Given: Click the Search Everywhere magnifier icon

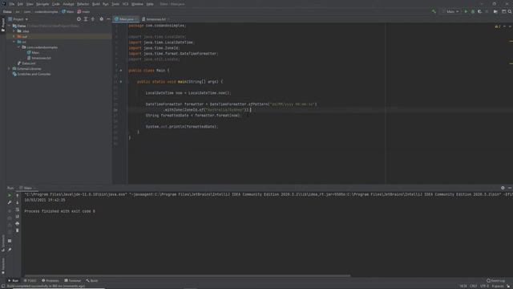Looking at the screenshot, I should (510, 11).
